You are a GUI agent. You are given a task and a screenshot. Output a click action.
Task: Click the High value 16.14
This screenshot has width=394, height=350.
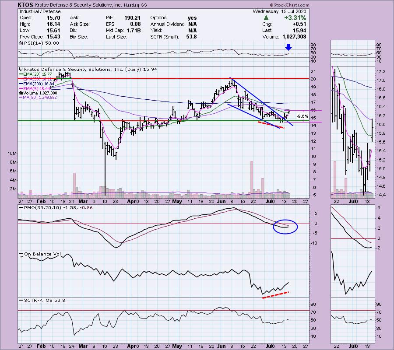53,24
